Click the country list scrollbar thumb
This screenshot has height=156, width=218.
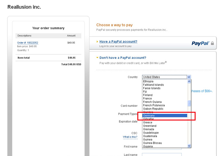(x=189, y=103)
